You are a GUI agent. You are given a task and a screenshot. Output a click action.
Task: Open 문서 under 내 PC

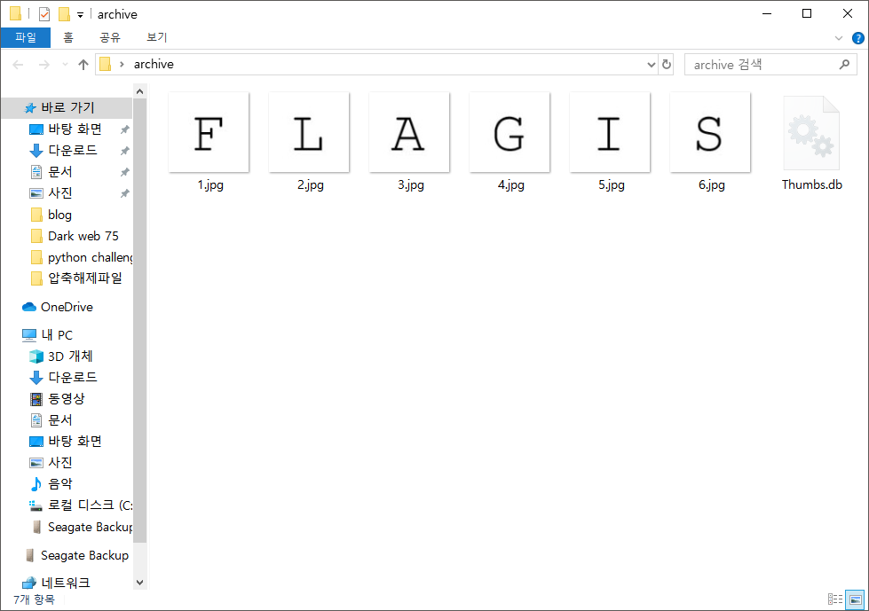pyautogui.click(x=60, y=420)
